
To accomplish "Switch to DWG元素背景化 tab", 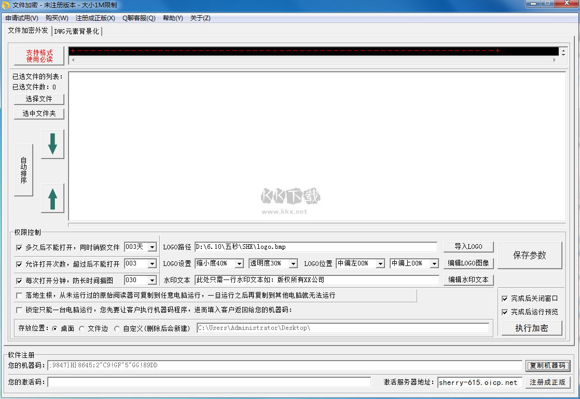I will pos(77,32).
